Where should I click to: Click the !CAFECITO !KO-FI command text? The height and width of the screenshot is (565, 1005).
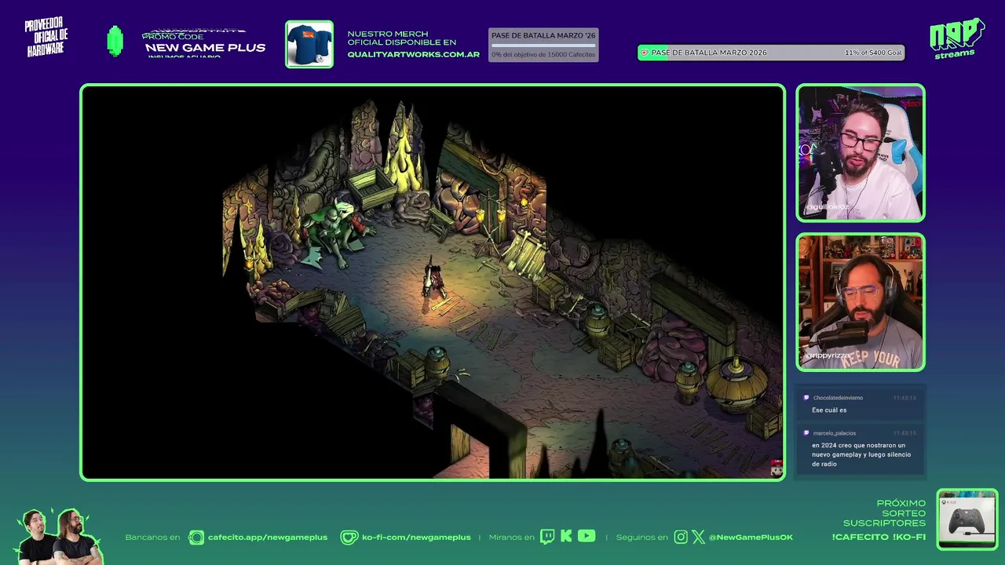point(879,538)
